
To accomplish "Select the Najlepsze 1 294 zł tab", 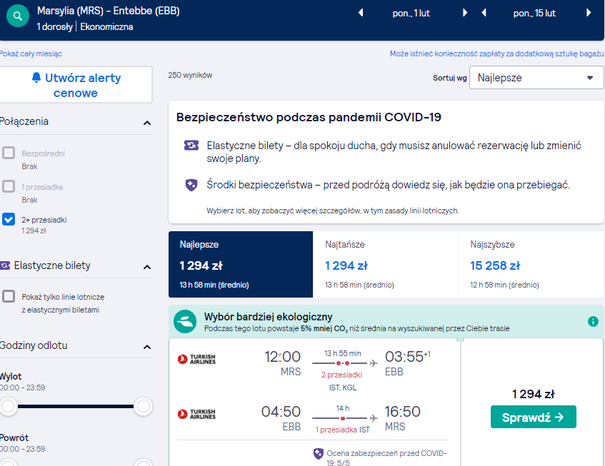I will tap(241, 265).
